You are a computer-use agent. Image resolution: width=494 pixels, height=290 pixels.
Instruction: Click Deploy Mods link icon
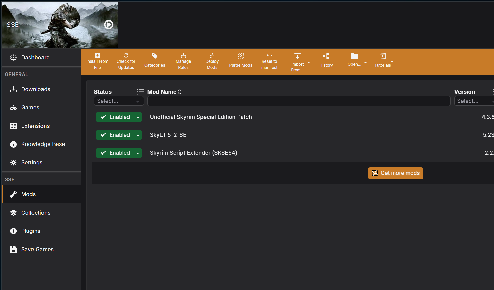[x=212, y=55]
